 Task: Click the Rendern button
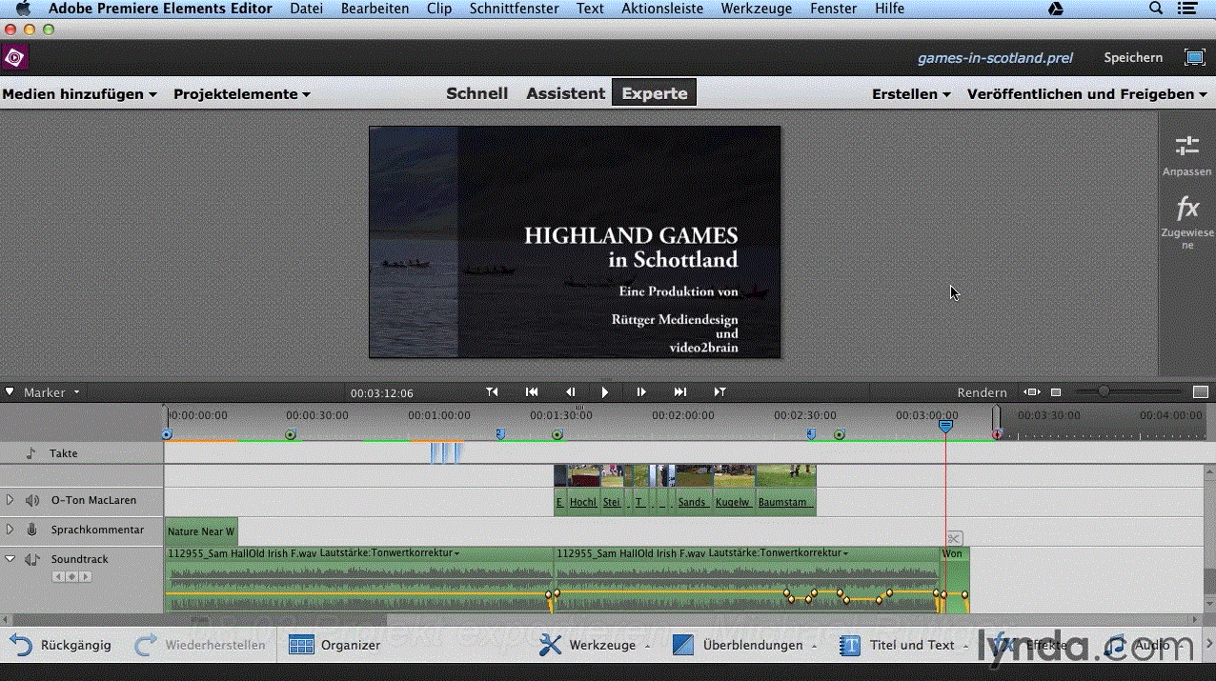982,392
